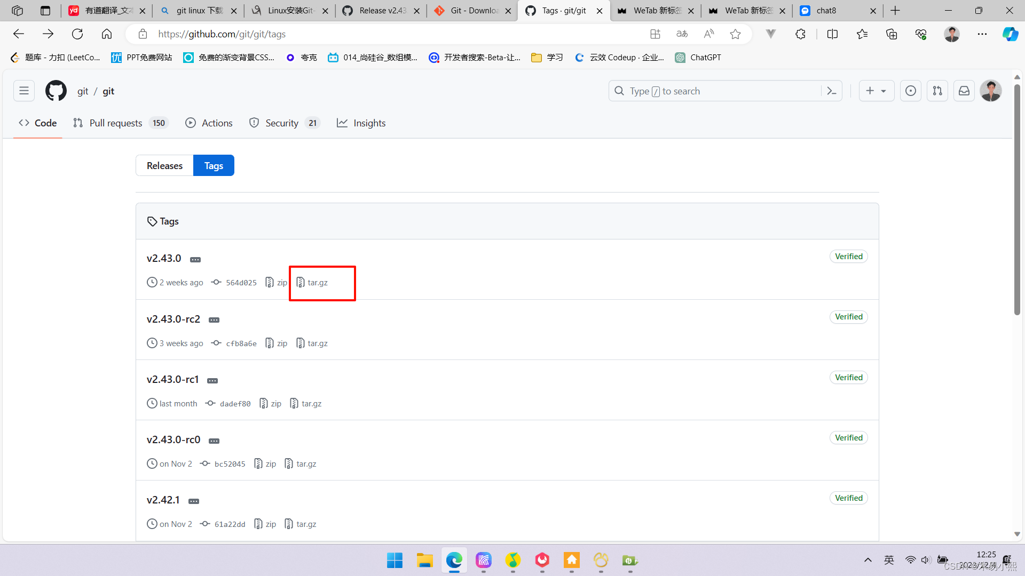Select the Tags tab view
The width and height of the screenshot is (1025, 576).
click(x=214, y=165)
